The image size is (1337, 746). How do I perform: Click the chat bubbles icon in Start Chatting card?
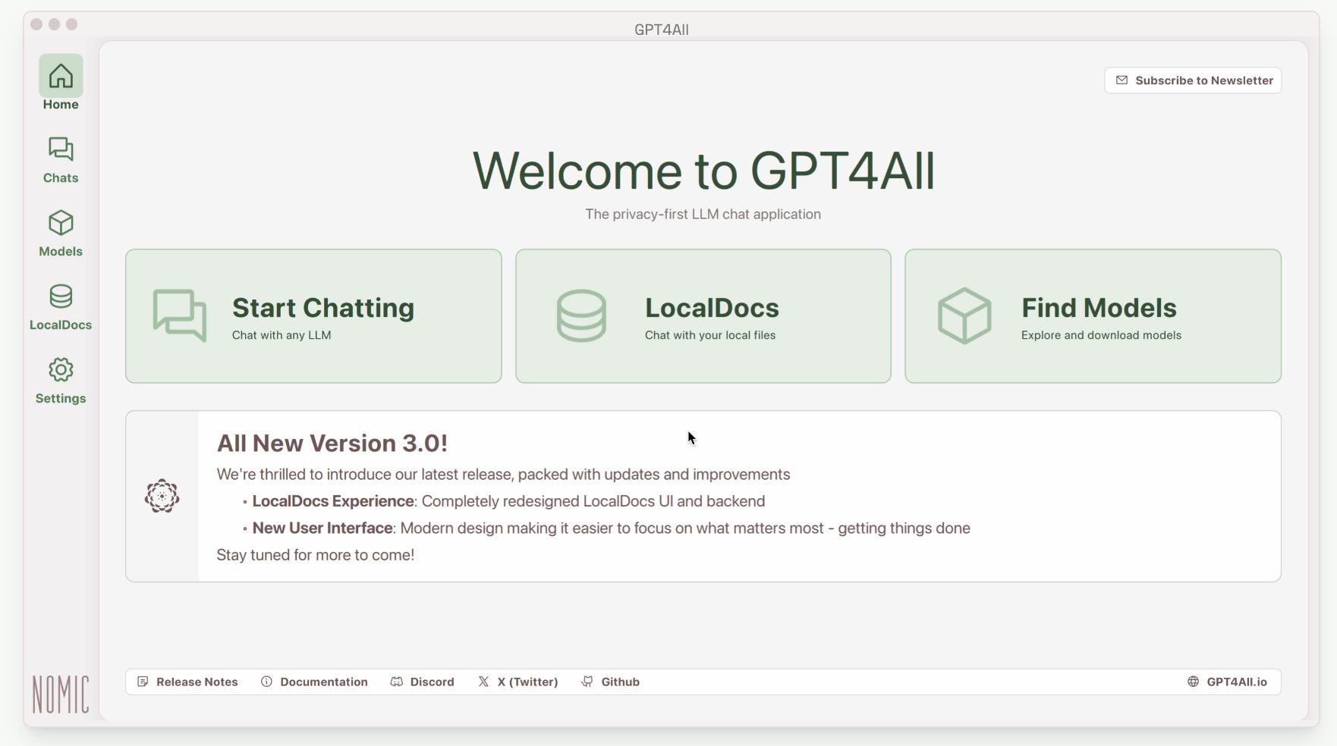coord(180,315)
